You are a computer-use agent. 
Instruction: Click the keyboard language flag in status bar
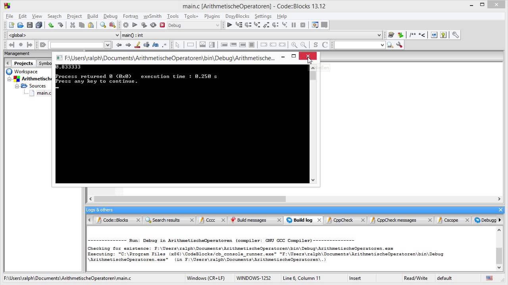(x=489, y=278)
